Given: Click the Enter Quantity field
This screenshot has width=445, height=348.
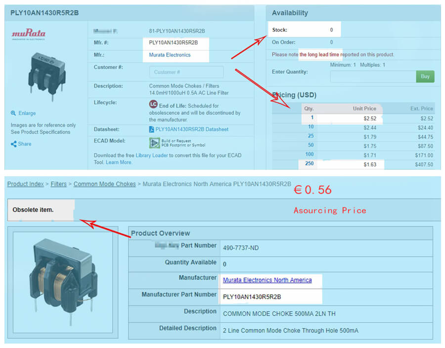Looking at the screenshot, I should pos(373,77).
